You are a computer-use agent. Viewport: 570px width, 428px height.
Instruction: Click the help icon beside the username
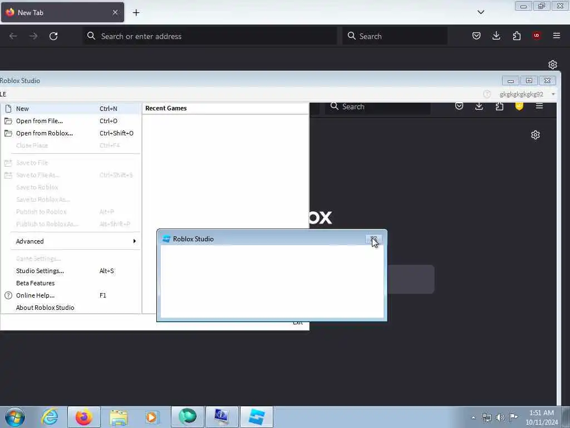(x=487, y=94)
